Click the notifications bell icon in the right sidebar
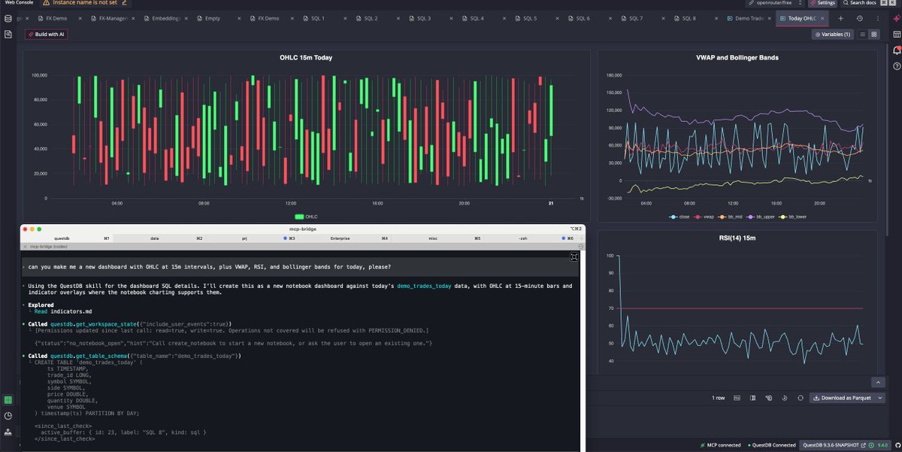This screenshot has width=902, height=452. tap(896, 50)
